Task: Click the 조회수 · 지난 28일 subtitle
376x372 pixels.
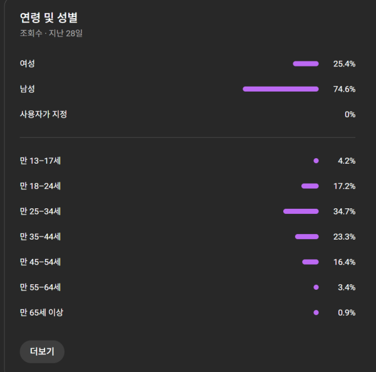Action: [51, 33]
